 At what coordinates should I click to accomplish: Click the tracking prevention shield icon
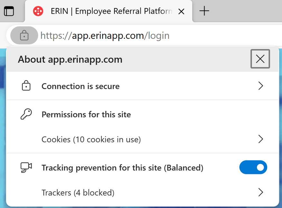tap(26, 167)
